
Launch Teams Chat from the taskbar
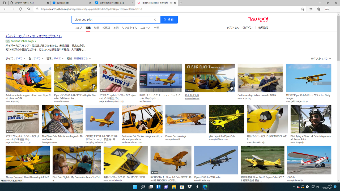(x=166, y=187)
